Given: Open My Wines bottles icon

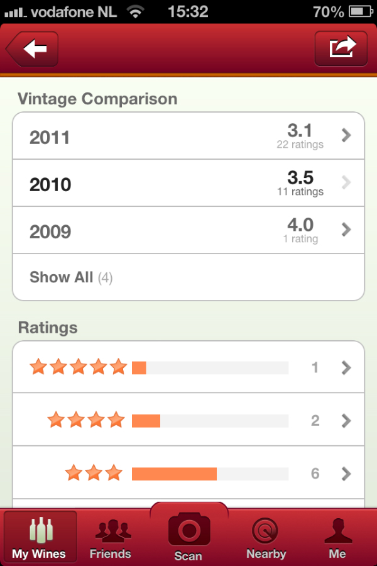Looking at the screenshot, I should point(41,530).
